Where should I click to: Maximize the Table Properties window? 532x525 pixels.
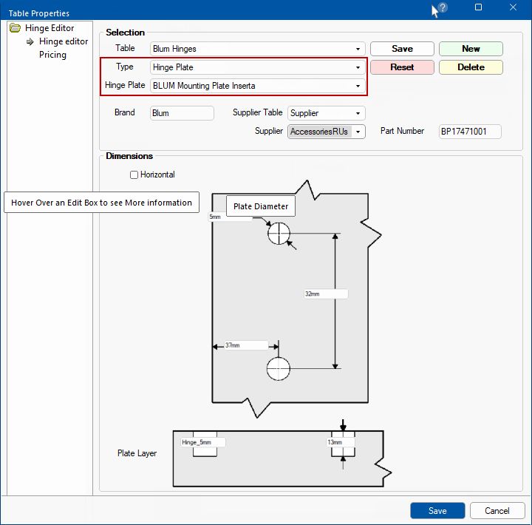point(478,7)
